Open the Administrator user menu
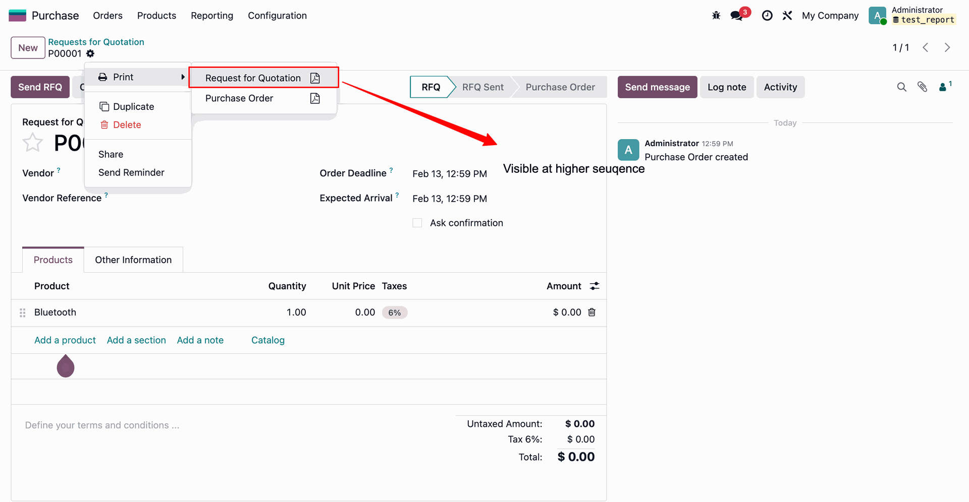 [x=911, y=15]
